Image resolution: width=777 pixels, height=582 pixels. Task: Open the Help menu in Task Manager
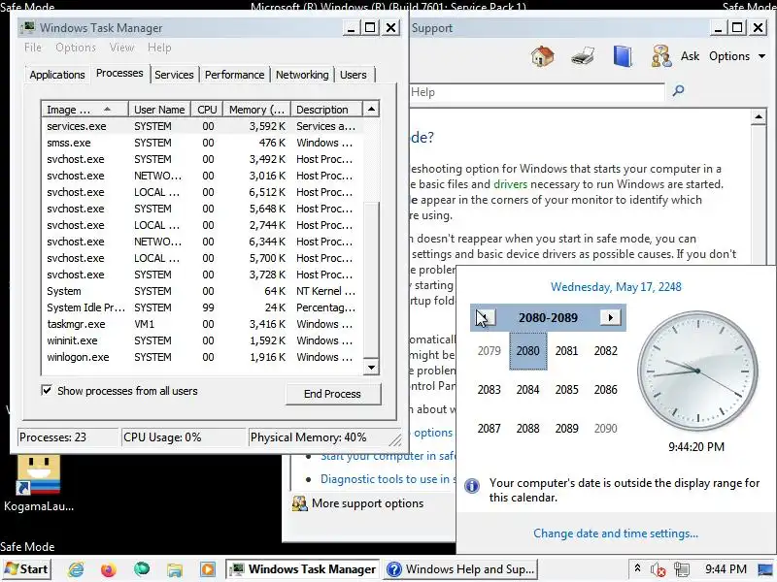click(159, 48)
